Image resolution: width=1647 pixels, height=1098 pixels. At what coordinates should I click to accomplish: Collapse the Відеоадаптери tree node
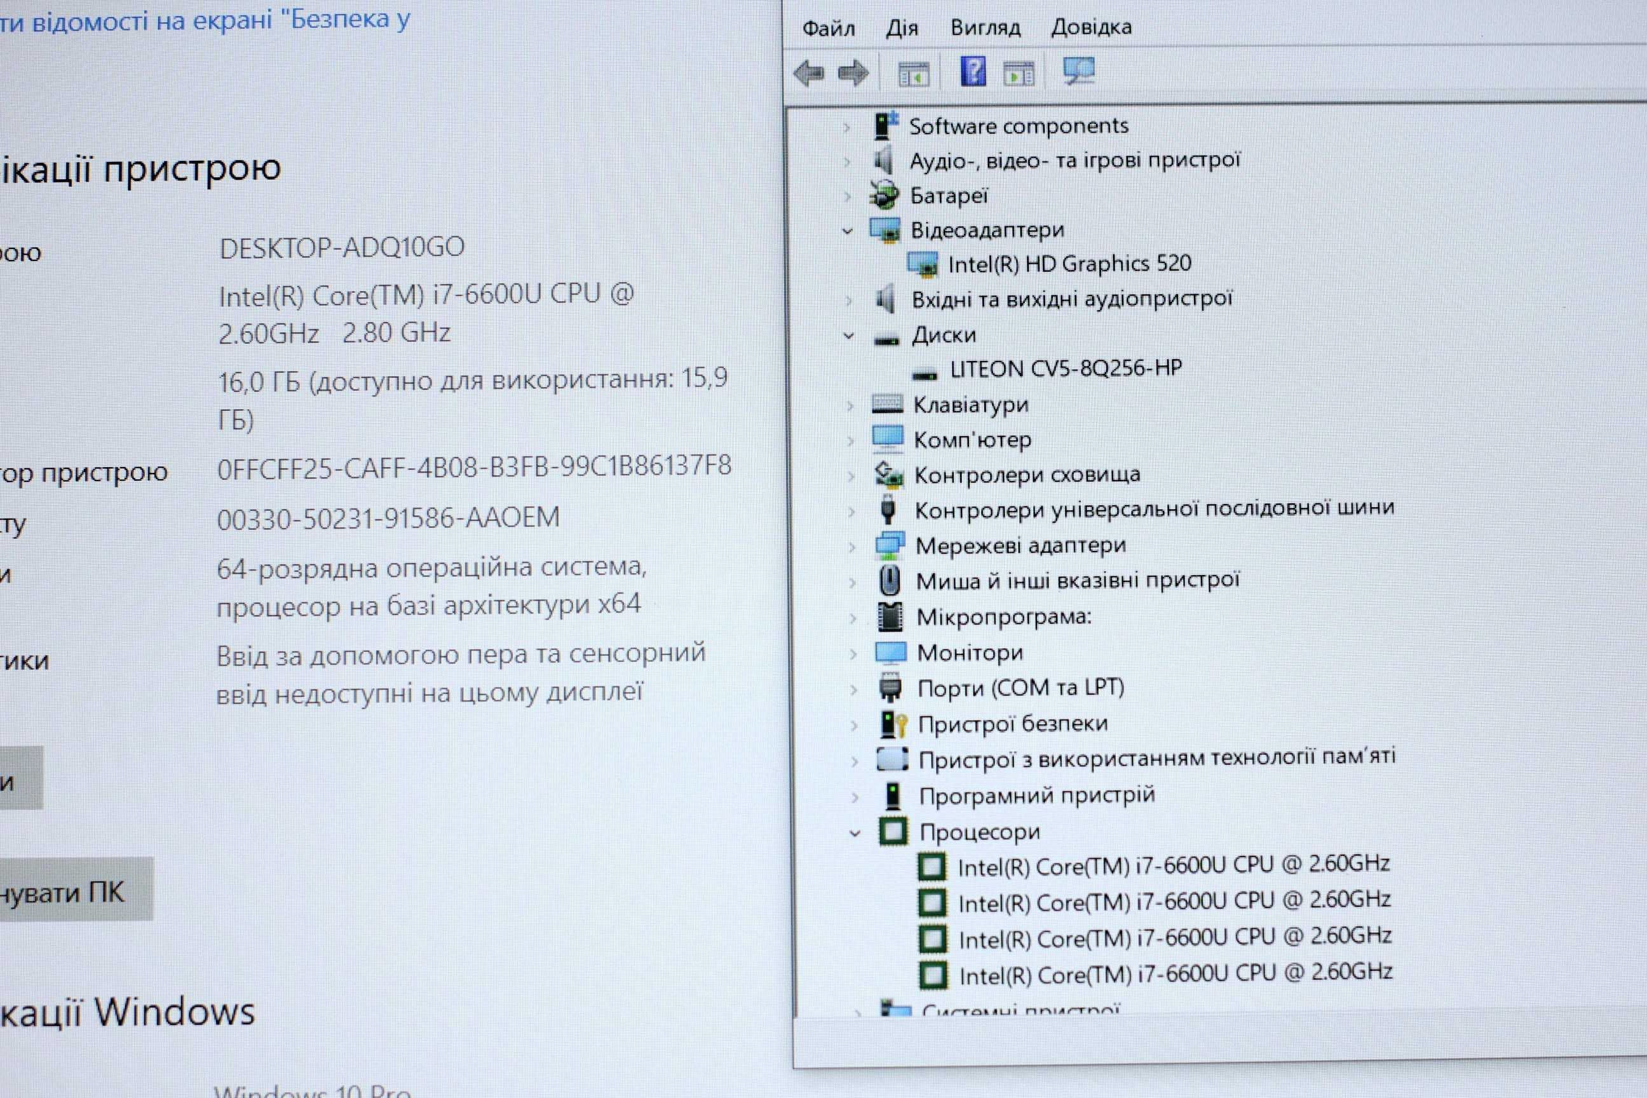pos(847,231)
